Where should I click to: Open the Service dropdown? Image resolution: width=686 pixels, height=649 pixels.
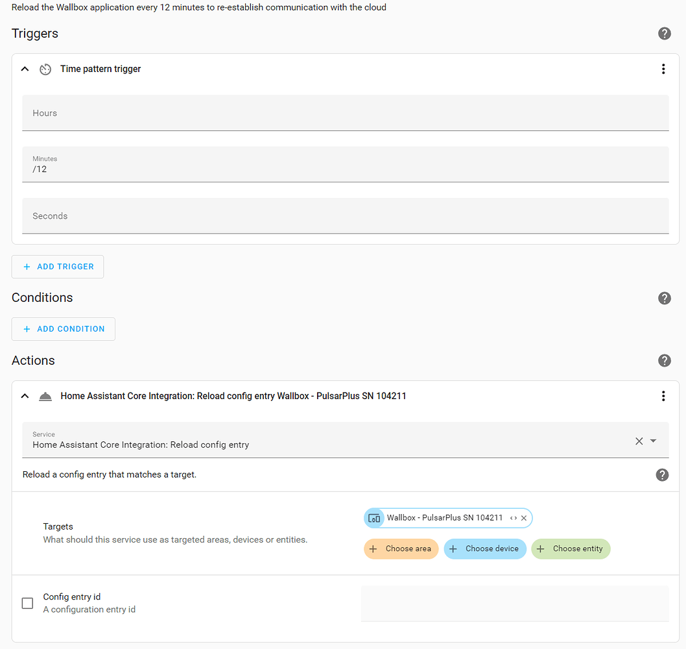pos(652,441)
